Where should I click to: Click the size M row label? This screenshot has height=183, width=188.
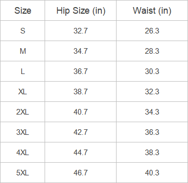[23, 51]
